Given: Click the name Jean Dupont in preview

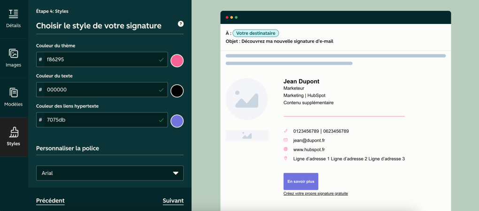Looking at the screenshot, I should (x=301, y=82).
